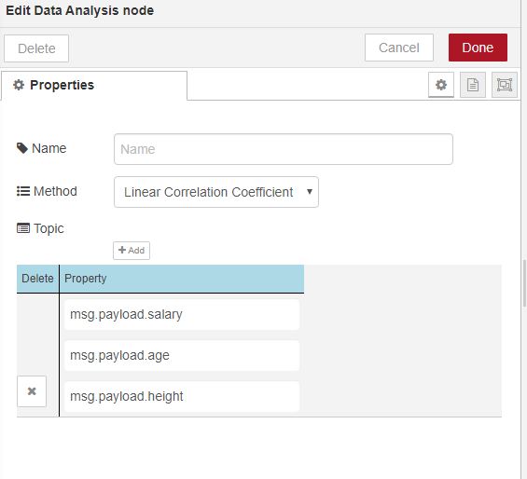This screenshot has width=527, height=479.
Task: Remove the msg.payload.height row with X
Action: (x=32, y=391)
